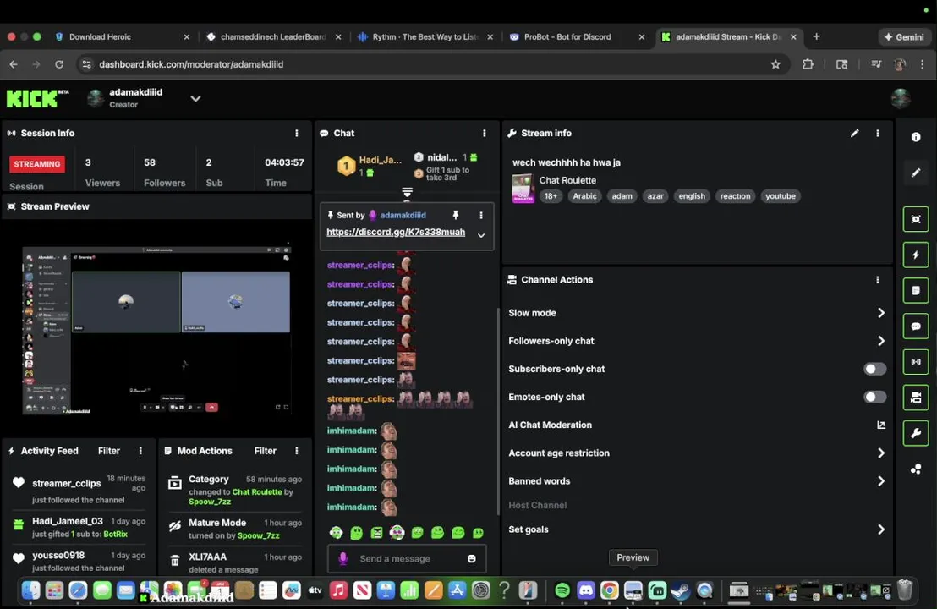Open Discord from the Dock
This screenshot has width=937, height=609.
[x=585, y=590]
